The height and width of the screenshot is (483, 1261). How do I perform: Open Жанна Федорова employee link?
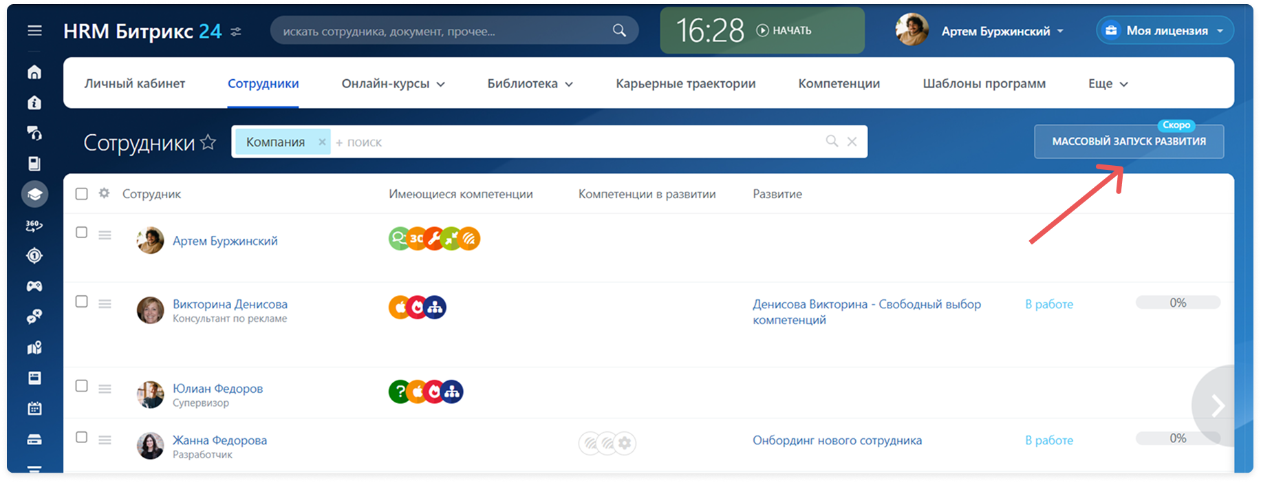[x=219, y=440]
